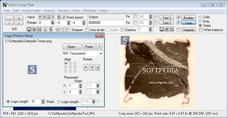Rotate logo counterclockwise in Logo Picture Setup

92,67
